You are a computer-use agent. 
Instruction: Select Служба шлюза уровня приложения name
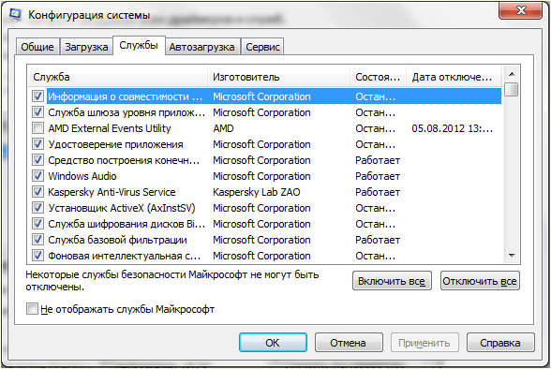pyautogui.click(x=127, y=112)
